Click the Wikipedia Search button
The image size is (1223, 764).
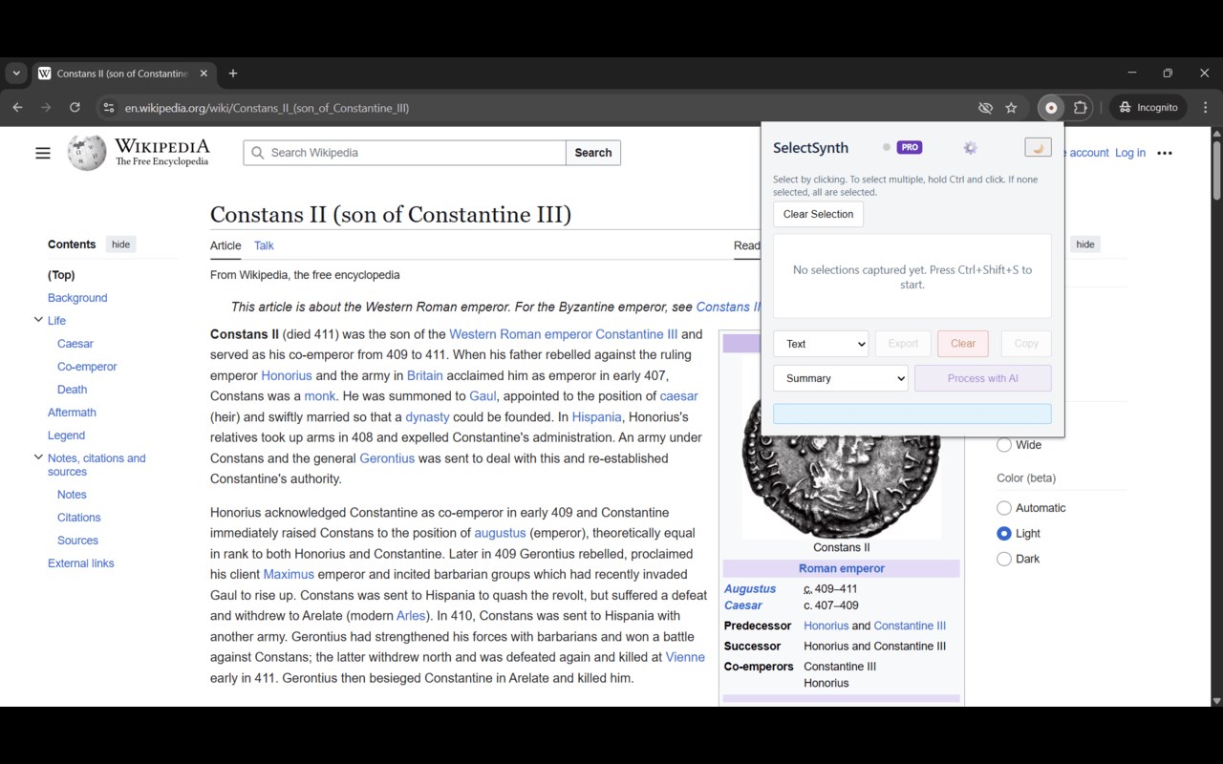592,153
